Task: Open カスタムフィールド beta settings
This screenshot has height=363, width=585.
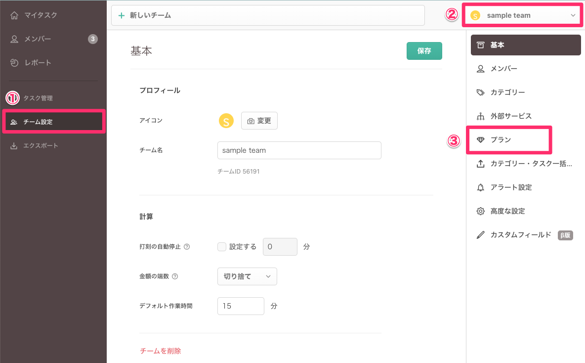Action: click(x=520, y=235)
